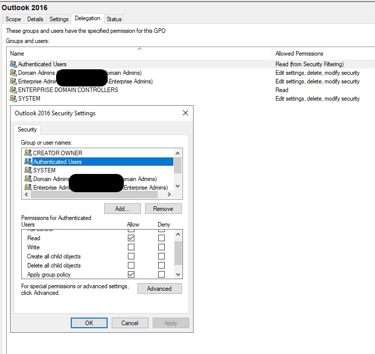Confirm with the OK button
This screenshot has height=354, width=375.
[x=89, y=323]
